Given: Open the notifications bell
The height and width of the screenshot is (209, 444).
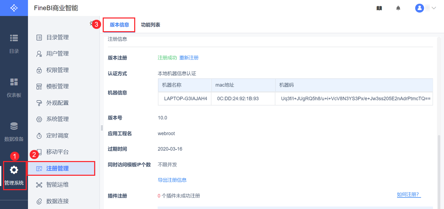Looking at the screenshot, I should 398,8.
